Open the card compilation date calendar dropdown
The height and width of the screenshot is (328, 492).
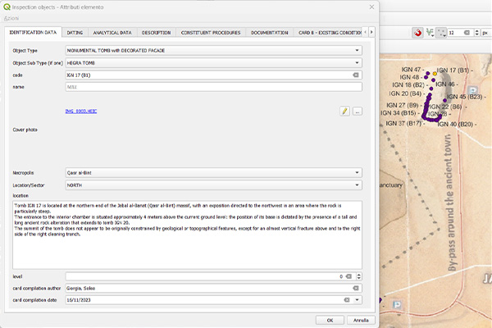click(358, 300)
